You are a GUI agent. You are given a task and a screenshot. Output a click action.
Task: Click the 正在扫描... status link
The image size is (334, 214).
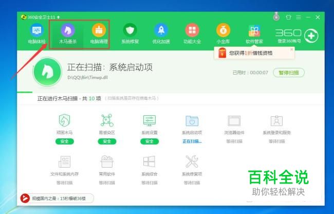(192, 141)
